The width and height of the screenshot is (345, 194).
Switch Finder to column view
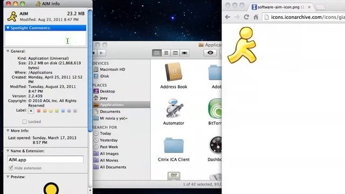(175, 53)
